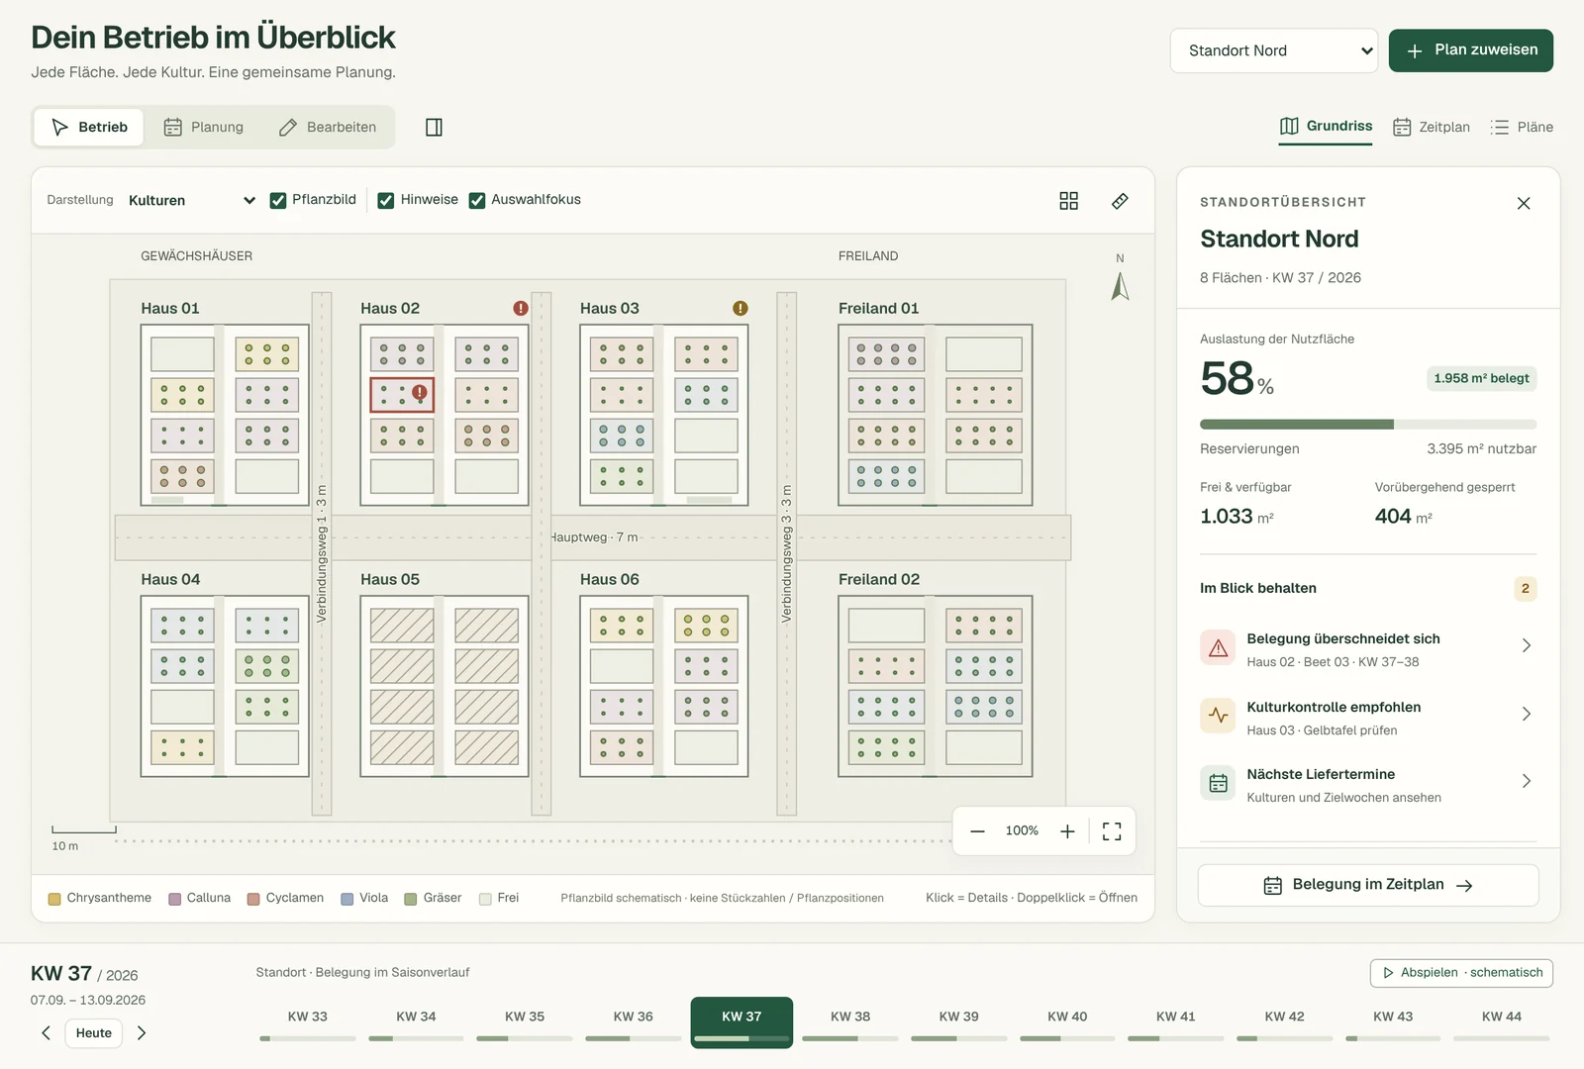This screenshot has width=1584, height=1069.
Task: Click the Viola legend swatch
Action: [x=346, y=899]
